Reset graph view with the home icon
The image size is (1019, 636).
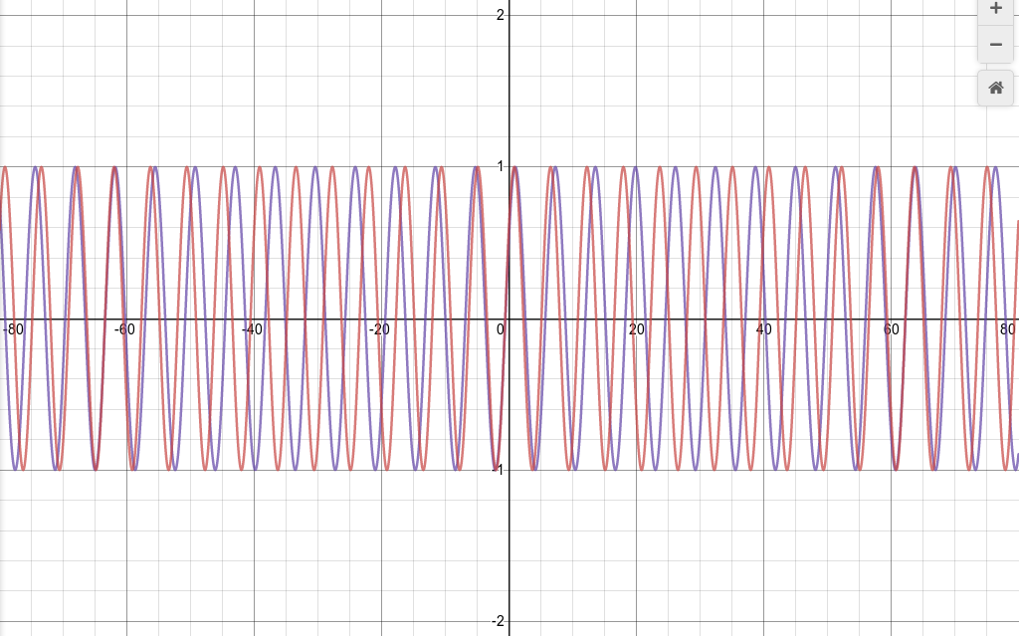pyautogui.click(x=995, y=88)
